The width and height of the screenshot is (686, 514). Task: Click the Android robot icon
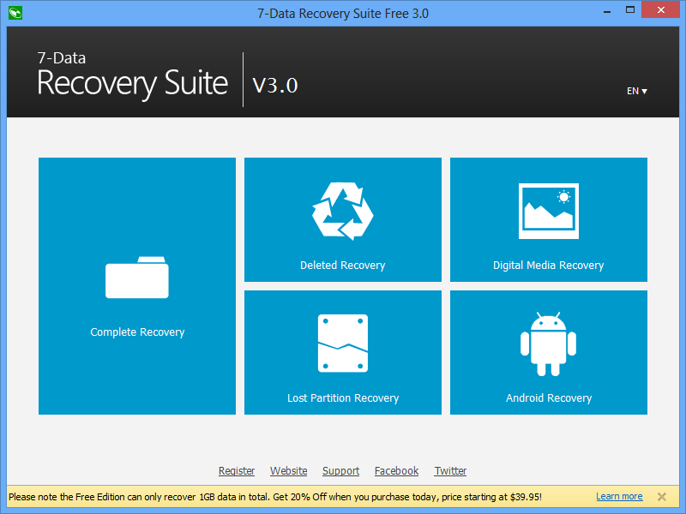coord(548,343)
